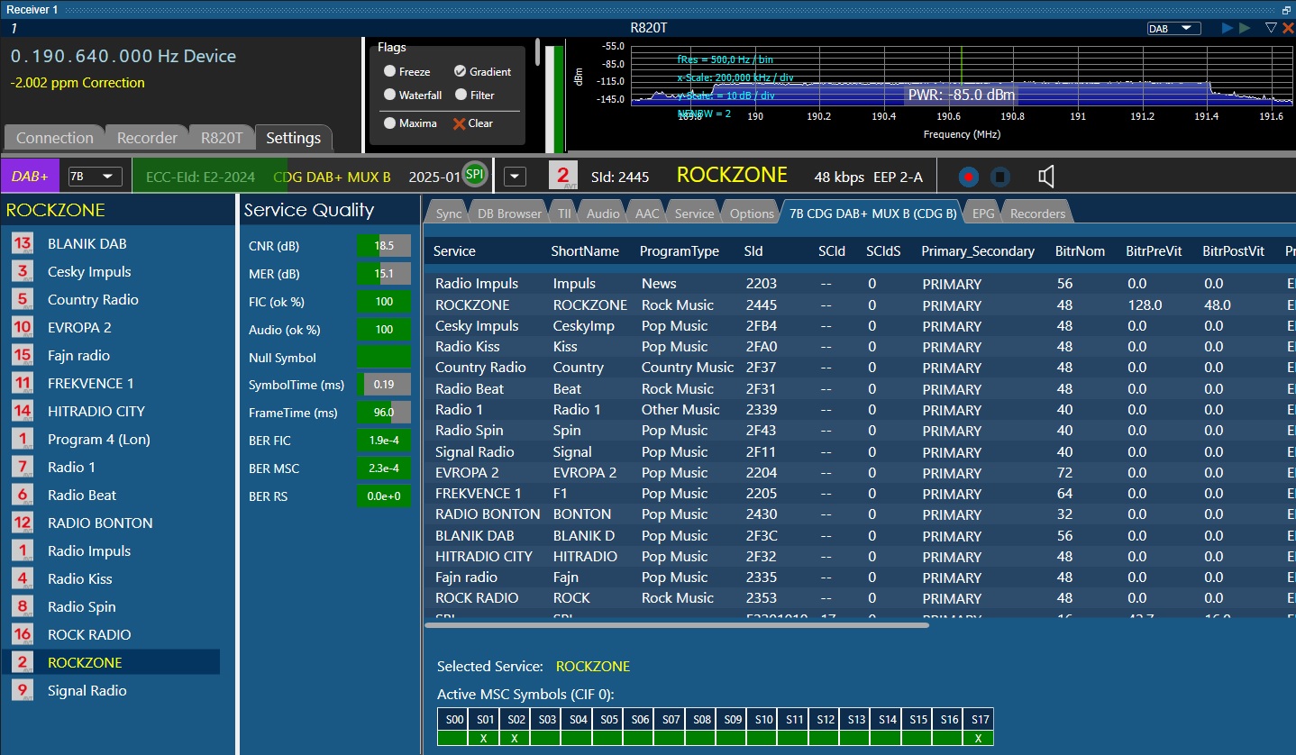Start audio recording with red record button

(969, 177)
